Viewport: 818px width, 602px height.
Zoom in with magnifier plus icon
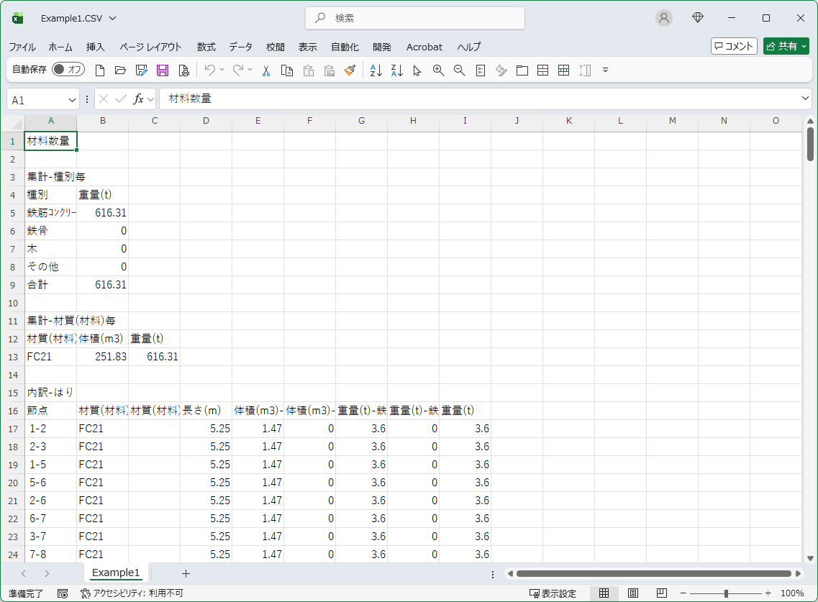pyautogui.click(x=438, y=70)
